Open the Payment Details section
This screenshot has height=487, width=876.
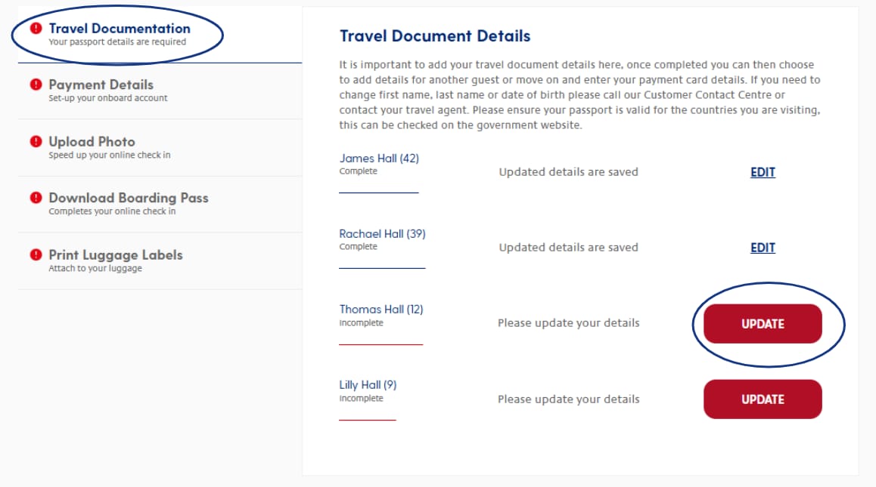160,91
